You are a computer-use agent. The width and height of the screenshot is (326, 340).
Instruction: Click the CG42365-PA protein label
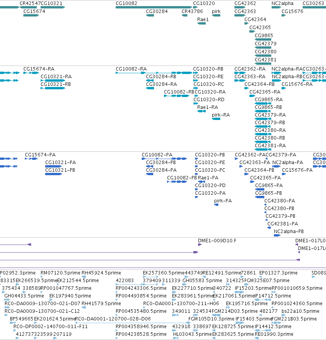coord(265,178)
